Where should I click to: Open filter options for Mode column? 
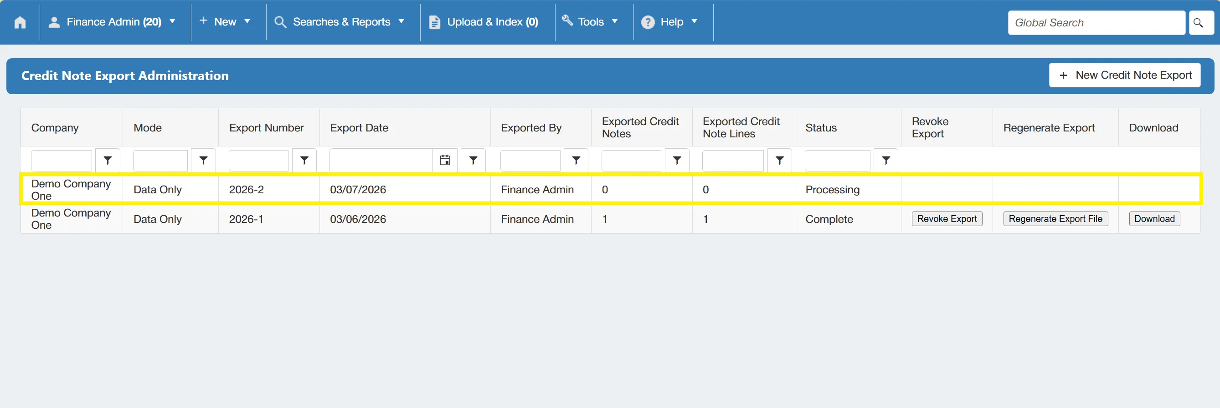[x=203, y=161]
